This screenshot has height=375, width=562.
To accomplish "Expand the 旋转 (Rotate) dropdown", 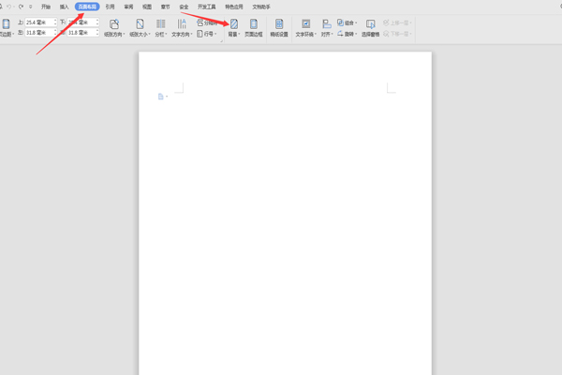I will point(348,33).
